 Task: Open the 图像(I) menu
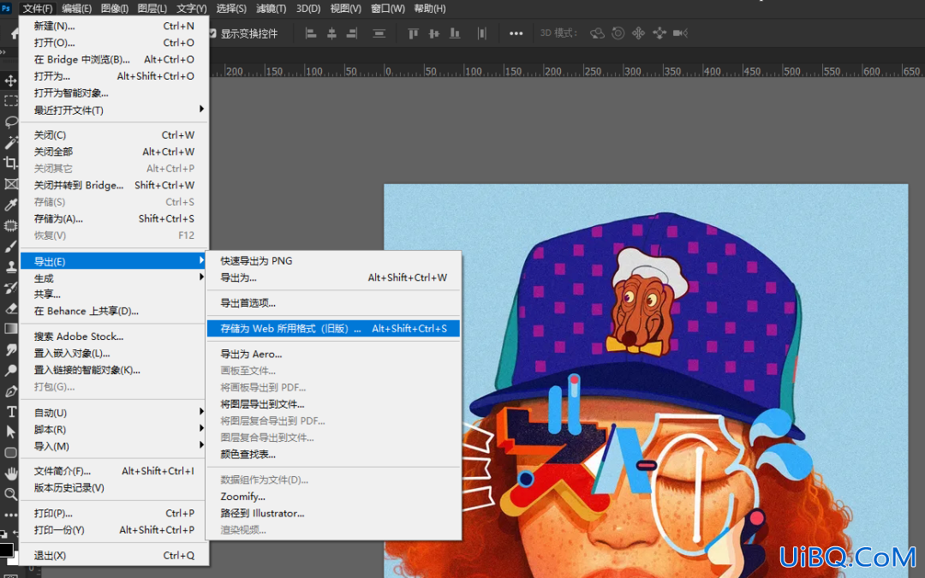click(x=115, y=9)
